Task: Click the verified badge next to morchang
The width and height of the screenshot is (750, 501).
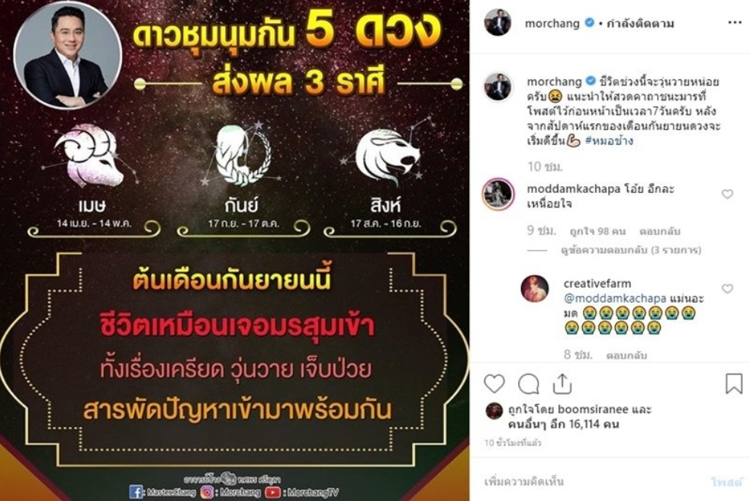Action: tap(589, 23)
